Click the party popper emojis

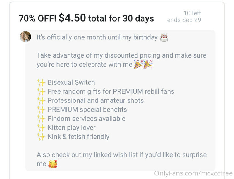pos(143,64)
